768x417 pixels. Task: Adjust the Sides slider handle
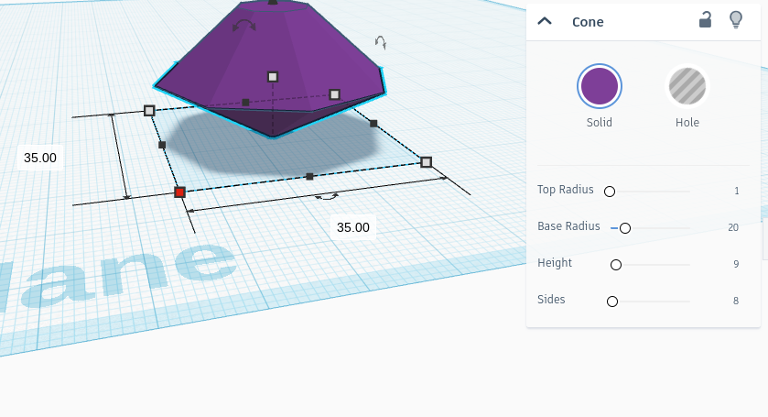[612, 302]
